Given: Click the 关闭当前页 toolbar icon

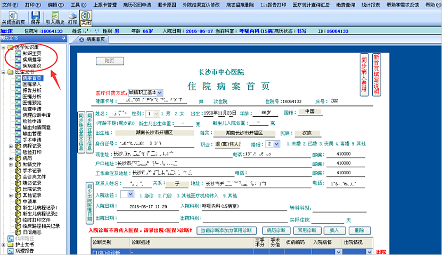Looking at the screenshot, I should click(13, 18).
